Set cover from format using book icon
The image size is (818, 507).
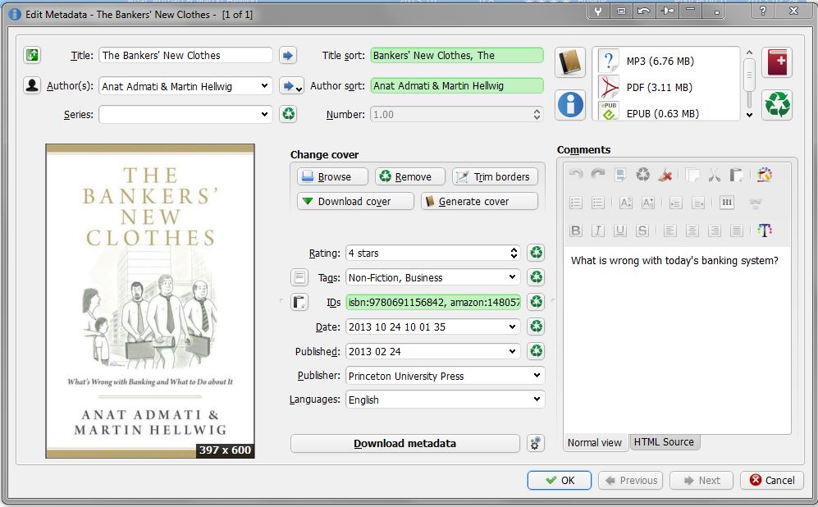coord(570,62)
